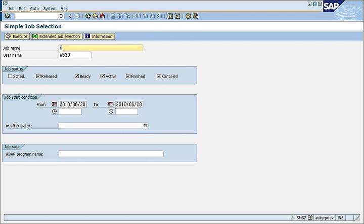Click the Save disk icon
This screenshot has height=224, width=364.
77,16
